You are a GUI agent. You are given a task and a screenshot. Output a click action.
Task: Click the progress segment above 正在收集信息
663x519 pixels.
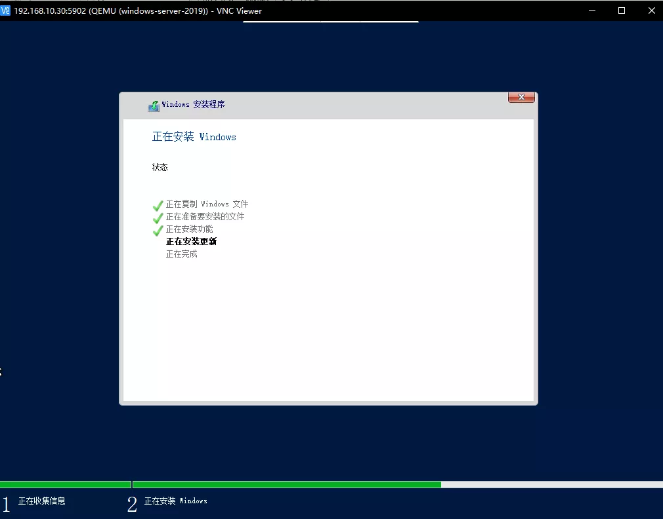(x=65, y=485)
